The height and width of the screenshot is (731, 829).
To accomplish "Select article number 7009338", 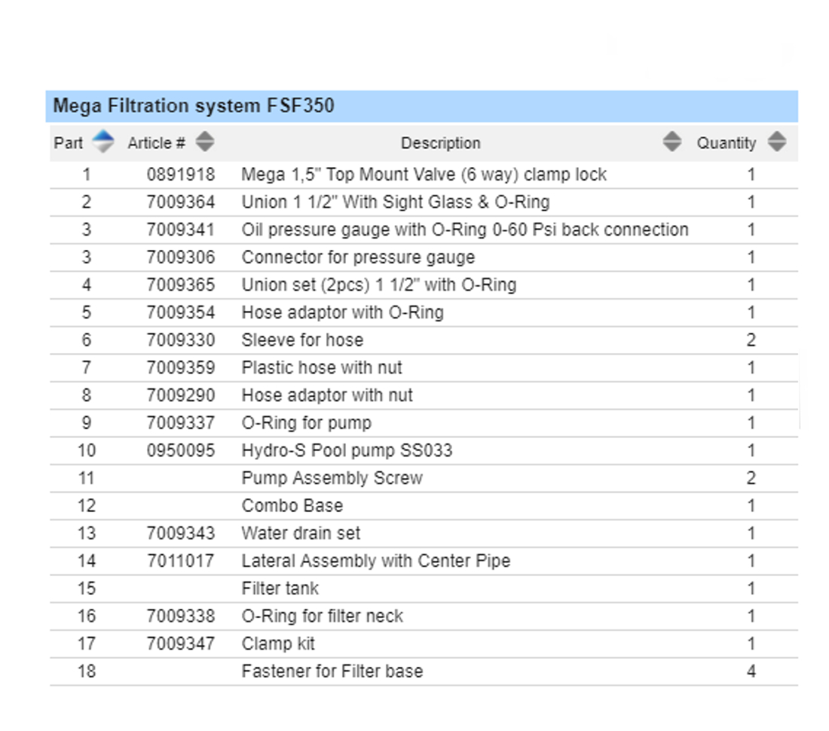I will point(181,616).
